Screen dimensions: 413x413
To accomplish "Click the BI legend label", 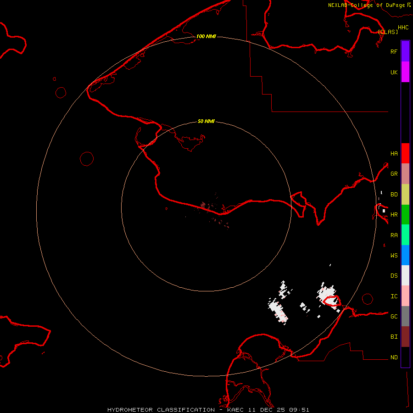I will coord(394,337).
